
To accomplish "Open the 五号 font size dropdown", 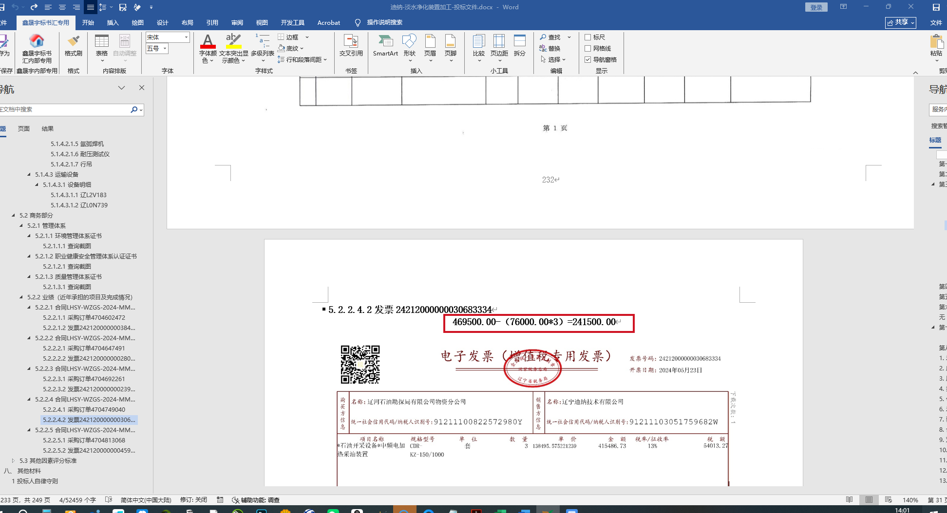I will coord(165,48).
